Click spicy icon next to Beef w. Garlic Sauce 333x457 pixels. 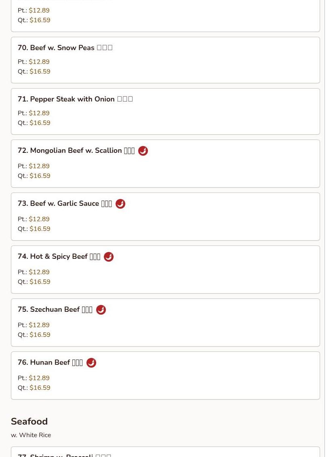point(120,204)
